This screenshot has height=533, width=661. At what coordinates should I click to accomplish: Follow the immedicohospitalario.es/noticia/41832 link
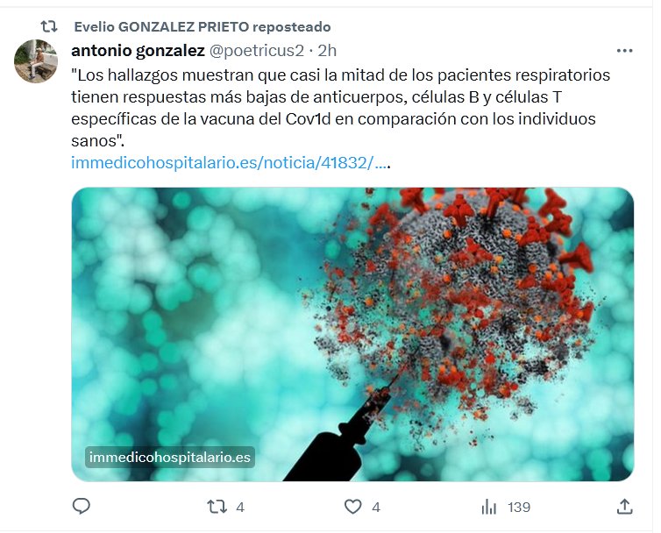point(229,162)
